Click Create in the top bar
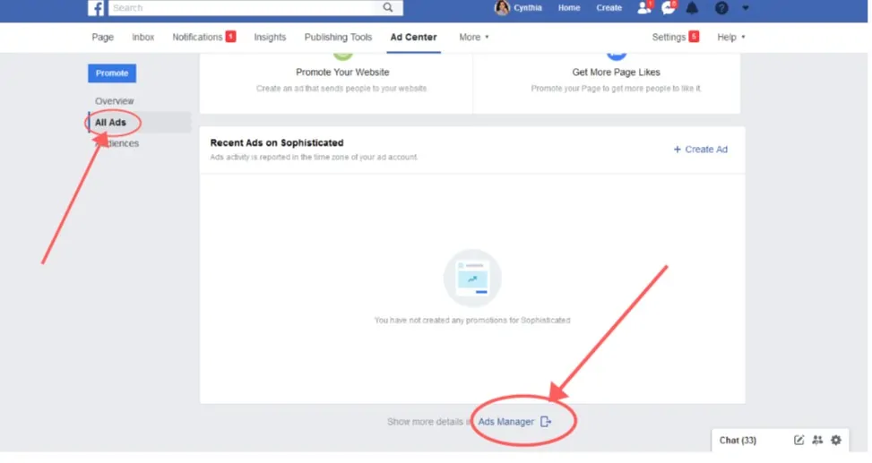872x463 pixels. pos(609,8)
